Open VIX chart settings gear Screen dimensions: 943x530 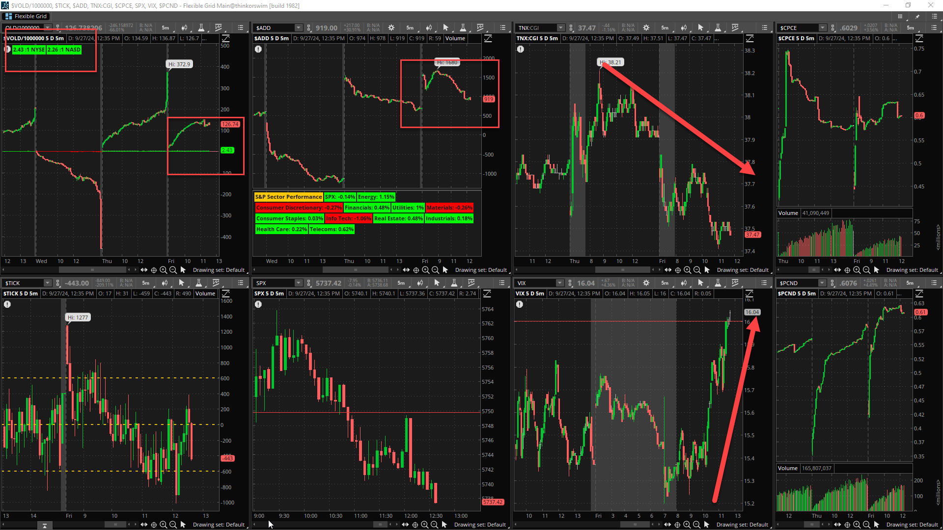click(646, 283)
